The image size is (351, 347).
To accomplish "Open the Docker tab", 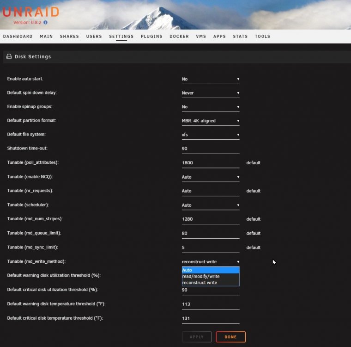I will (179, 37).
